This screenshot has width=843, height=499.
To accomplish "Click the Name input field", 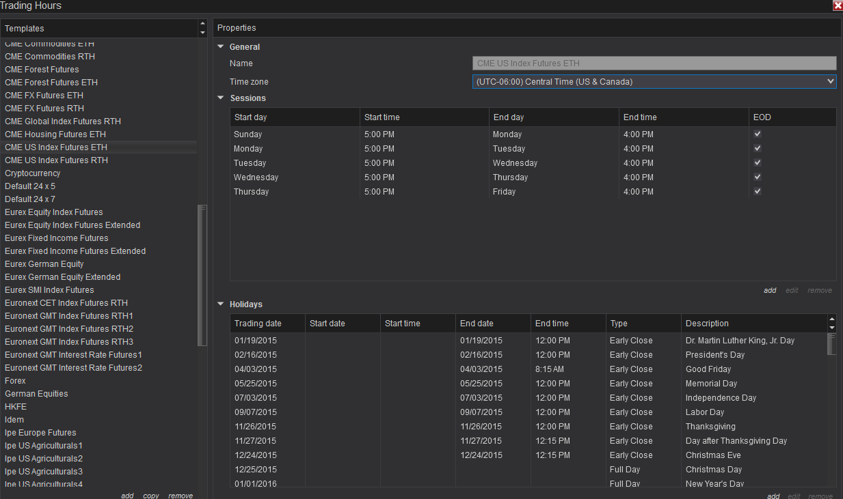I will pyautogui.click(x=654, y=63).
